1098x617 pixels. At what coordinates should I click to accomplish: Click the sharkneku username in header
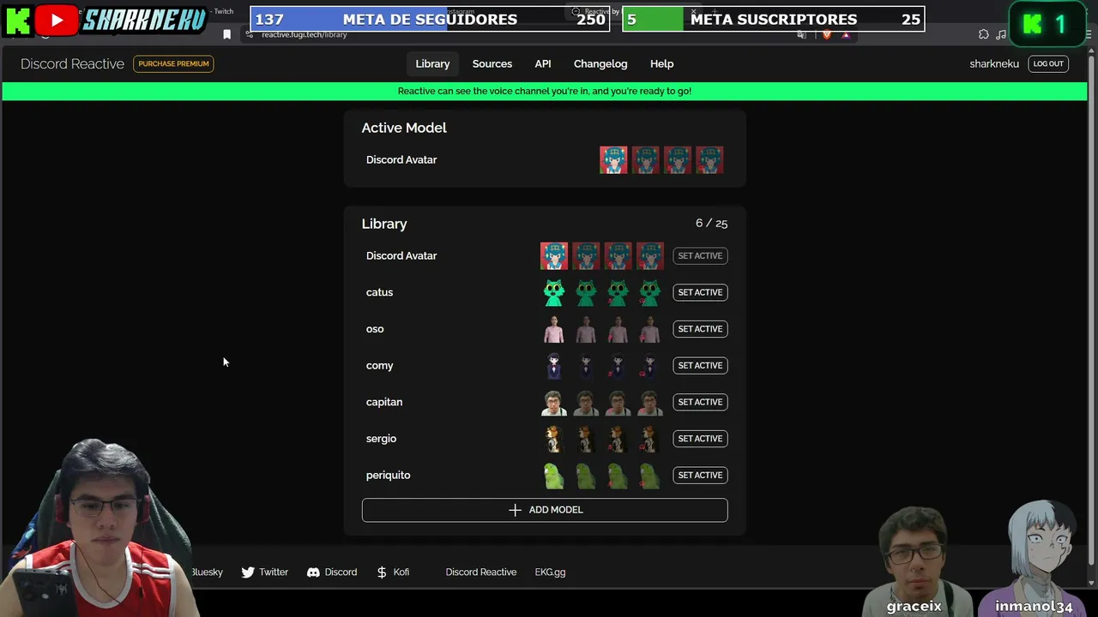(994, 63)
